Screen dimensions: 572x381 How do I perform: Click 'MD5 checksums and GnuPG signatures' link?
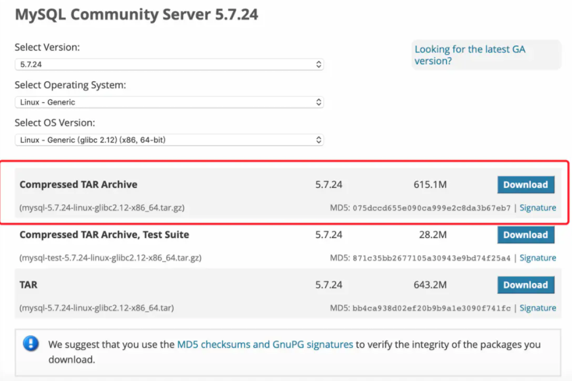coord(265,344)
